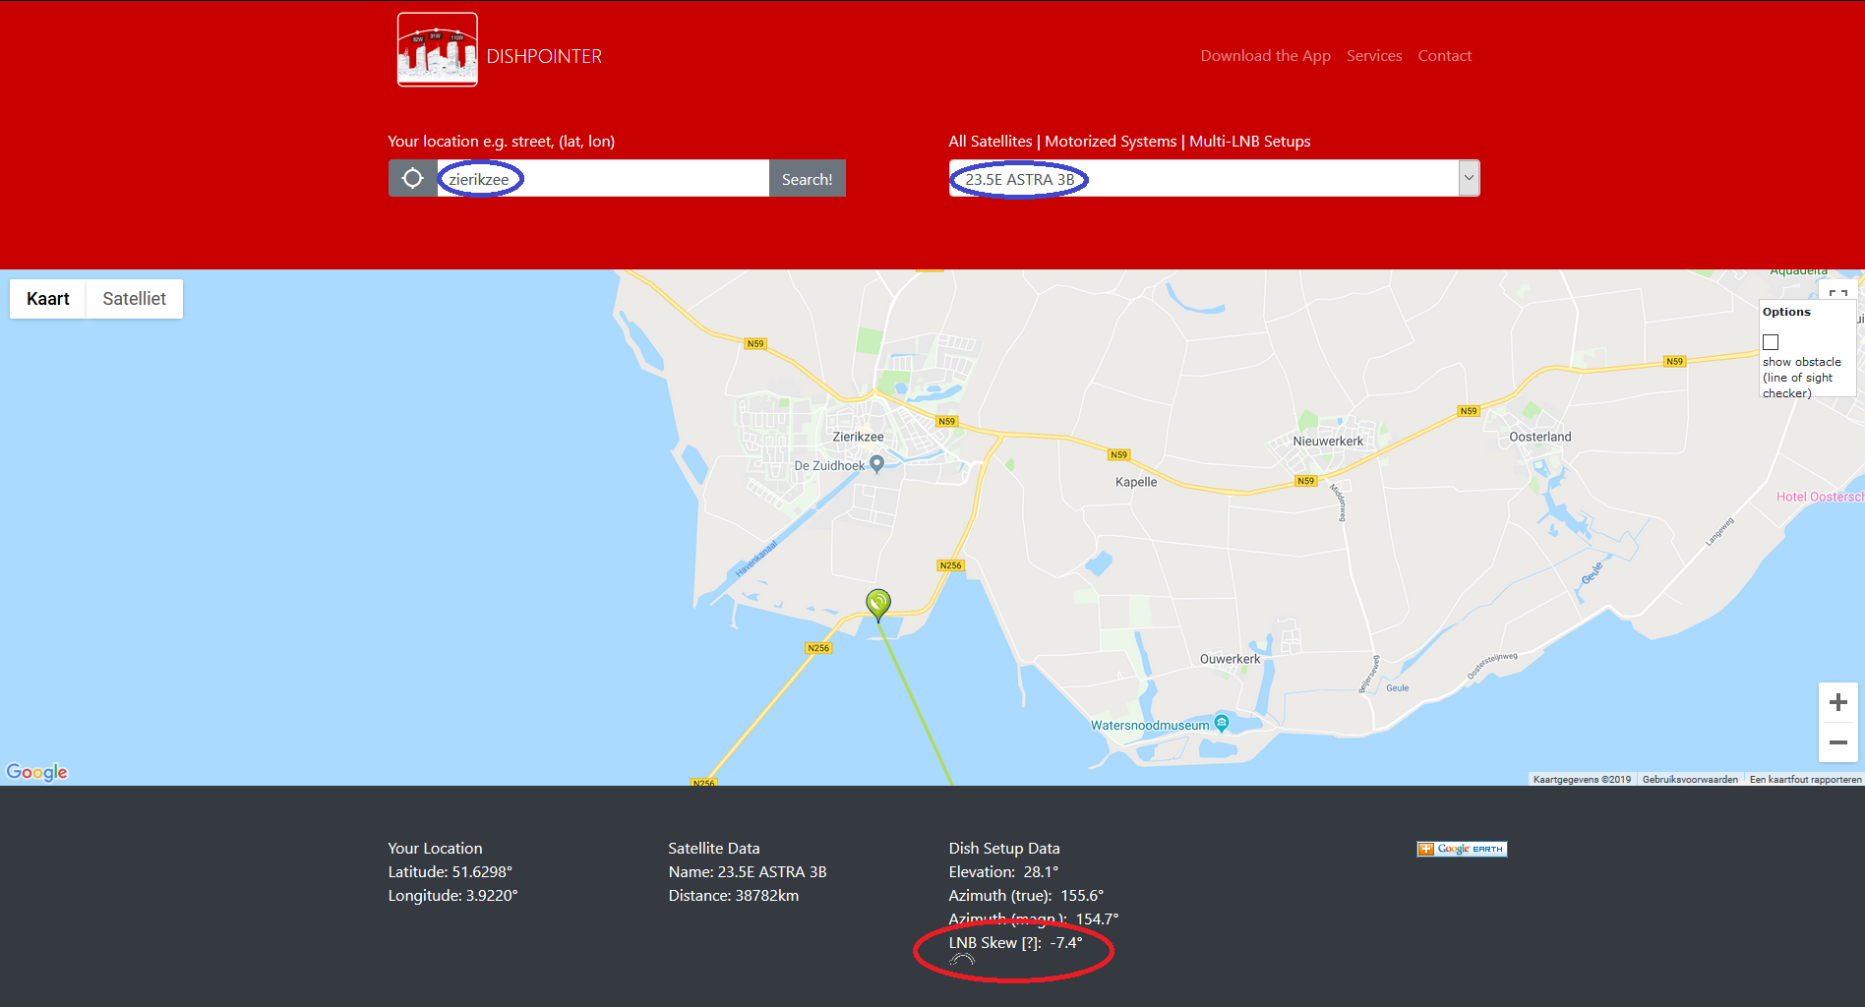
Task: Open Gebruiksvoorwaarden terms link
Action: coord(1690,780)
